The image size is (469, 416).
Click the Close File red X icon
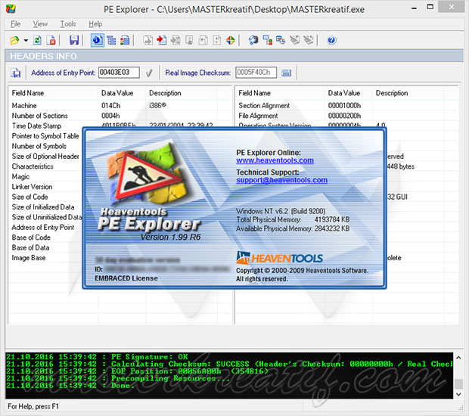[x=51, y=40]
